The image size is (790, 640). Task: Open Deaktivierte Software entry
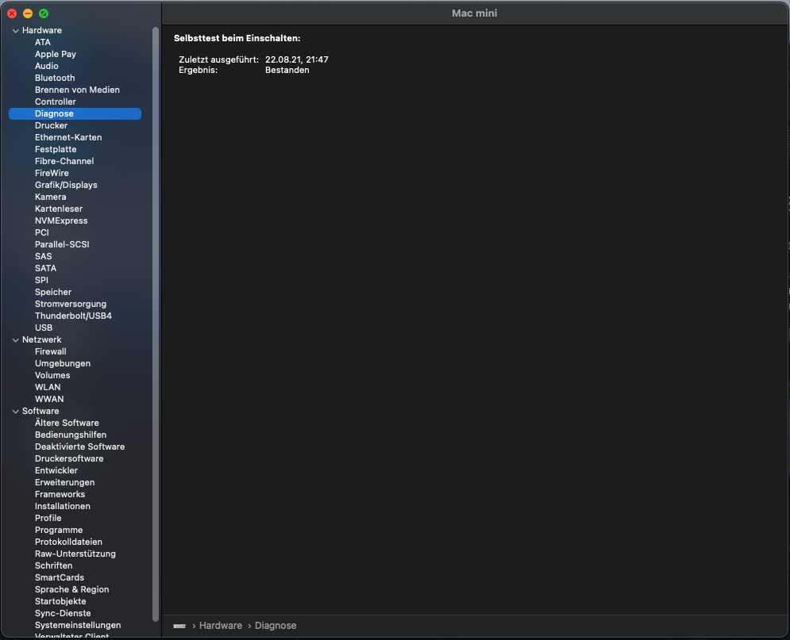[79, 446]
